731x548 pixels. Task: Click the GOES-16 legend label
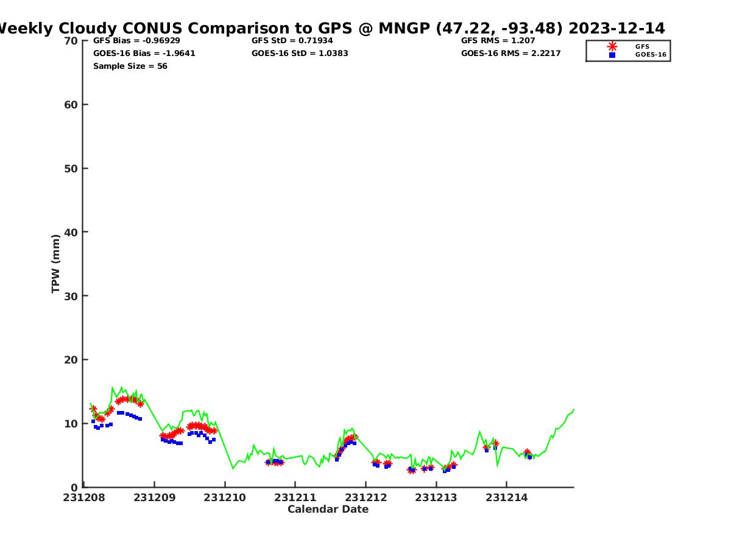pyautogui.click(x=651, y=55)
